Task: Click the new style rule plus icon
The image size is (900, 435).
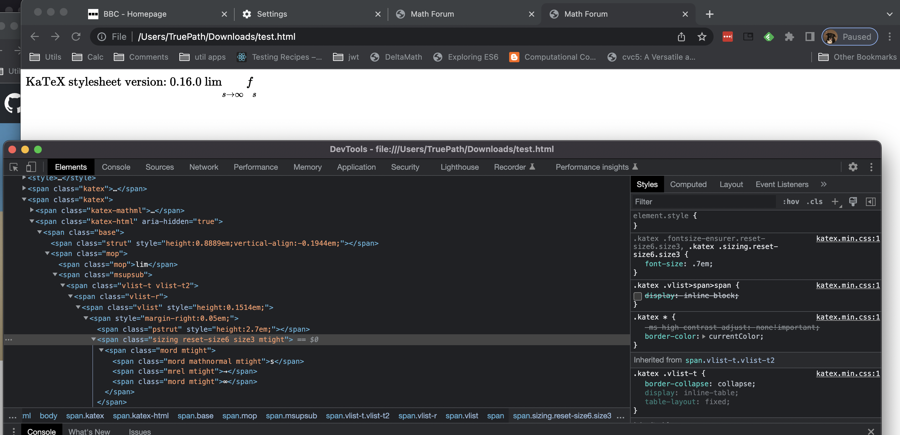Action: [835, 201]
